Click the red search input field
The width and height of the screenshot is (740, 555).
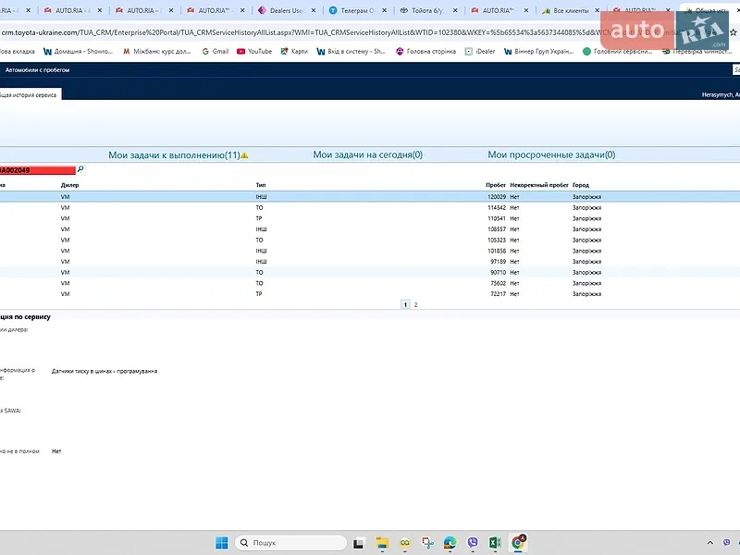point(37,170)
